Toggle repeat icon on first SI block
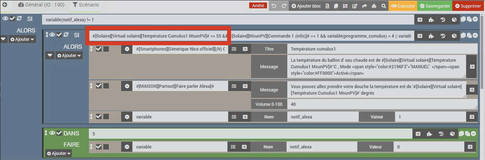Viewport: 485px width, 160px height. point(19,18)
